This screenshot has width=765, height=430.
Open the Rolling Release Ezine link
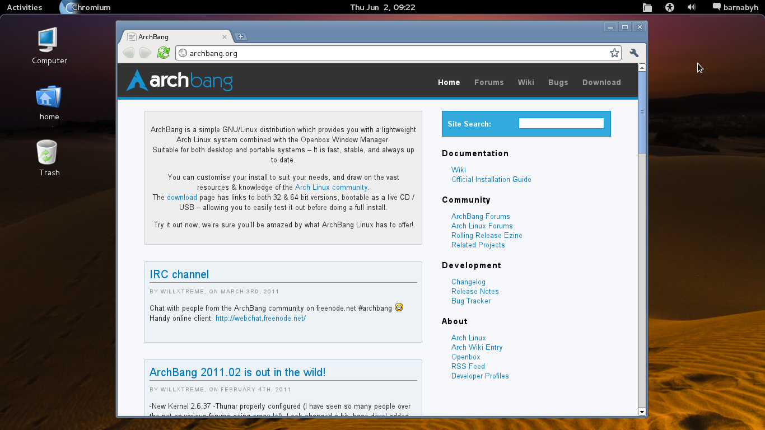point(487,235)
